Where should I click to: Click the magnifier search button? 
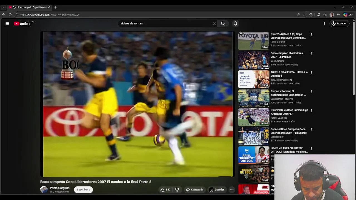tap(223, 24)
